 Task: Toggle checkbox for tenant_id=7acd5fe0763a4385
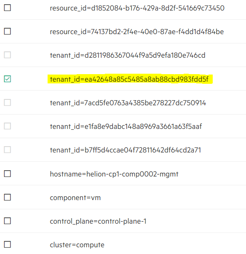point(8,102)
